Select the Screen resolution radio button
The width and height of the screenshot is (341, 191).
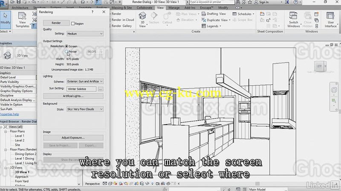pos(66,46)
